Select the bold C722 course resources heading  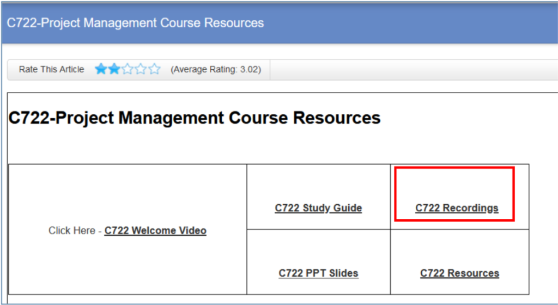pyautogui.click(x=195, y=118)
